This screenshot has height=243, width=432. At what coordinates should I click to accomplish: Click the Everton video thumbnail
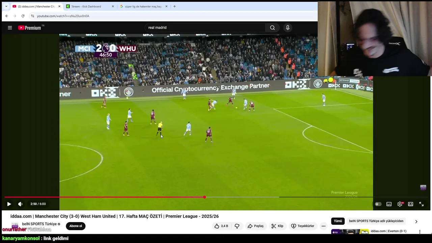point(350,232)
